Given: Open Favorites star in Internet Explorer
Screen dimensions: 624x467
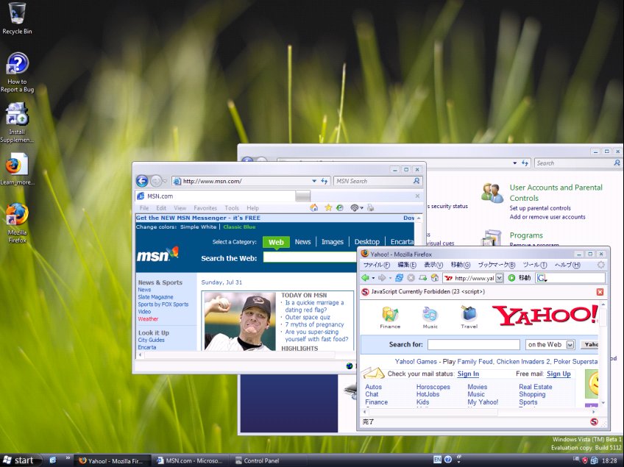Looking at the screenshot, I should point(328,207).
